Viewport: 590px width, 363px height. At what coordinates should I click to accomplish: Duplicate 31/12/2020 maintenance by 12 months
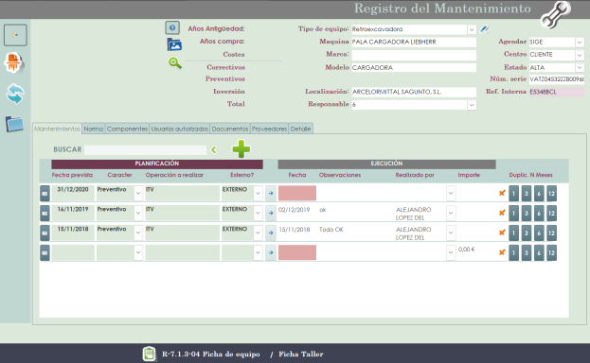click(x=551, y=194)
